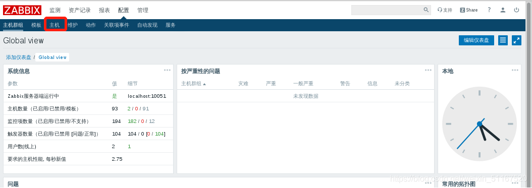
Task: Open help question mark icon
Action: pos(489,10)
